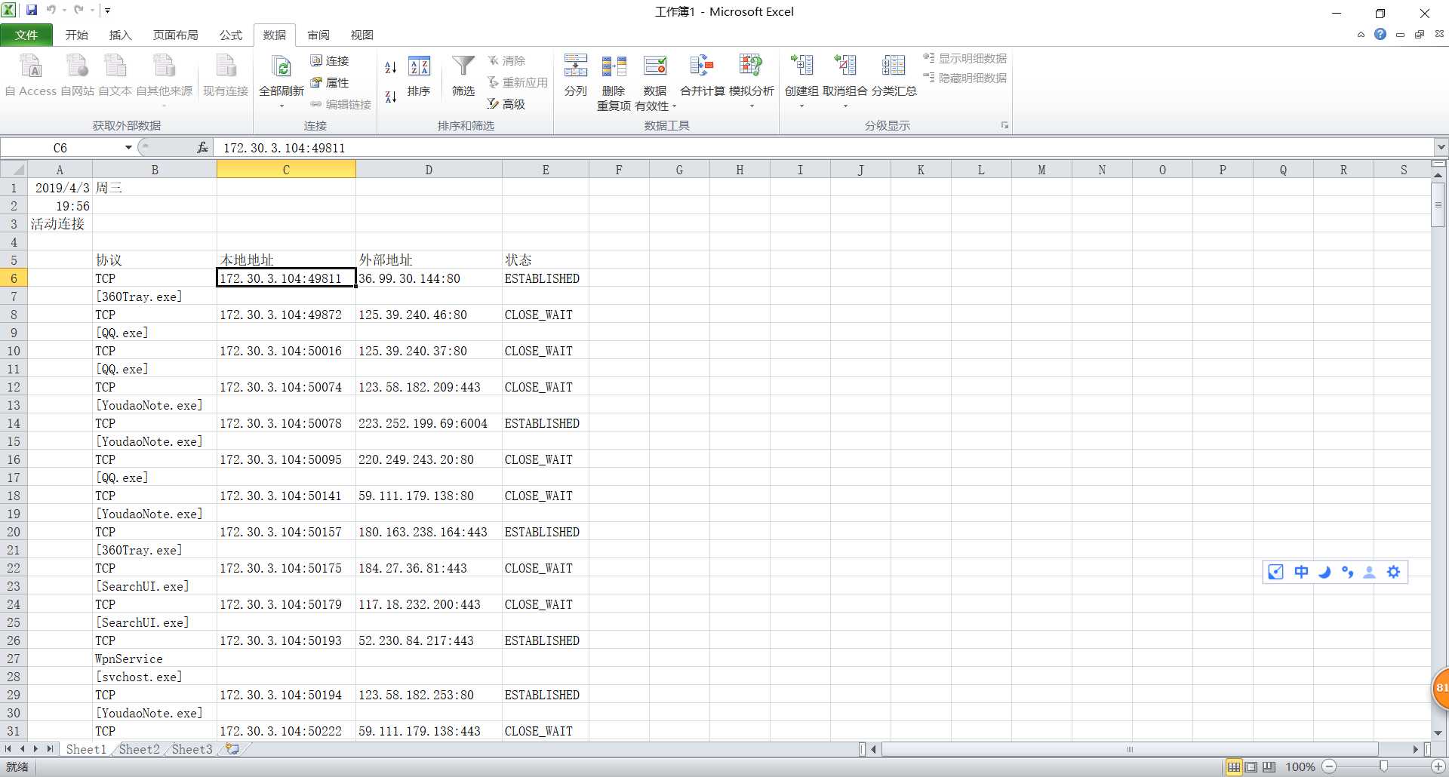Click the 数据有效性 data validation icon
The height and width of the screenshot is (777, 1449).
pos(654,66)
